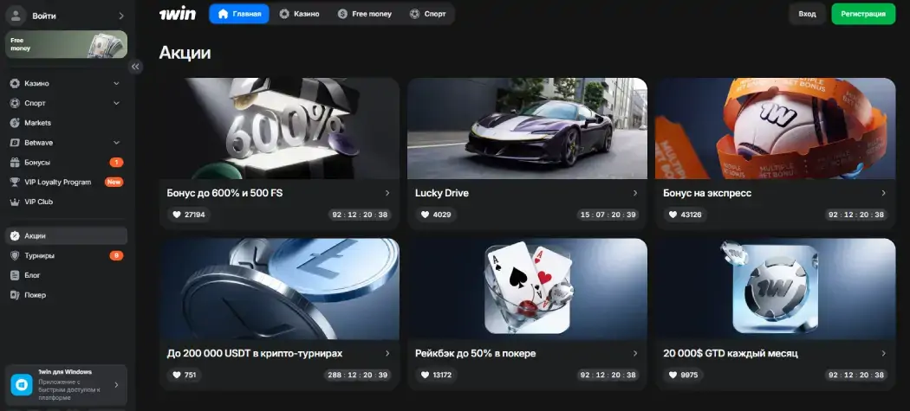The width and height of the screenshot is (910, 411).
Task: Click Бонус на экспресс title link
Action: pos(707,193)
